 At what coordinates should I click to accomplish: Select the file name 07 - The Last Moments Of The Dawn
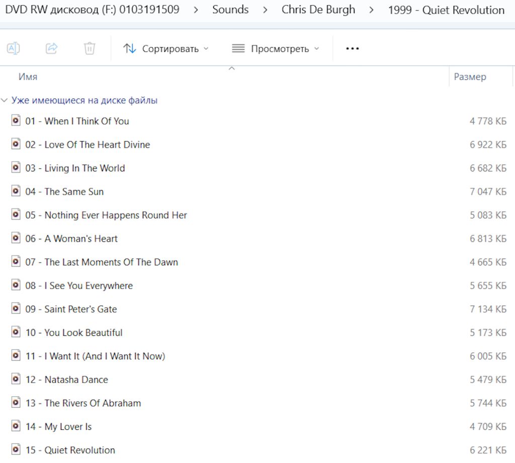tap(102, 262)
